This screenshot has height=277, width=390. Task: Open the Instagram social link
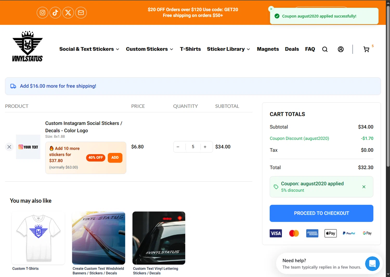[42, 12]
